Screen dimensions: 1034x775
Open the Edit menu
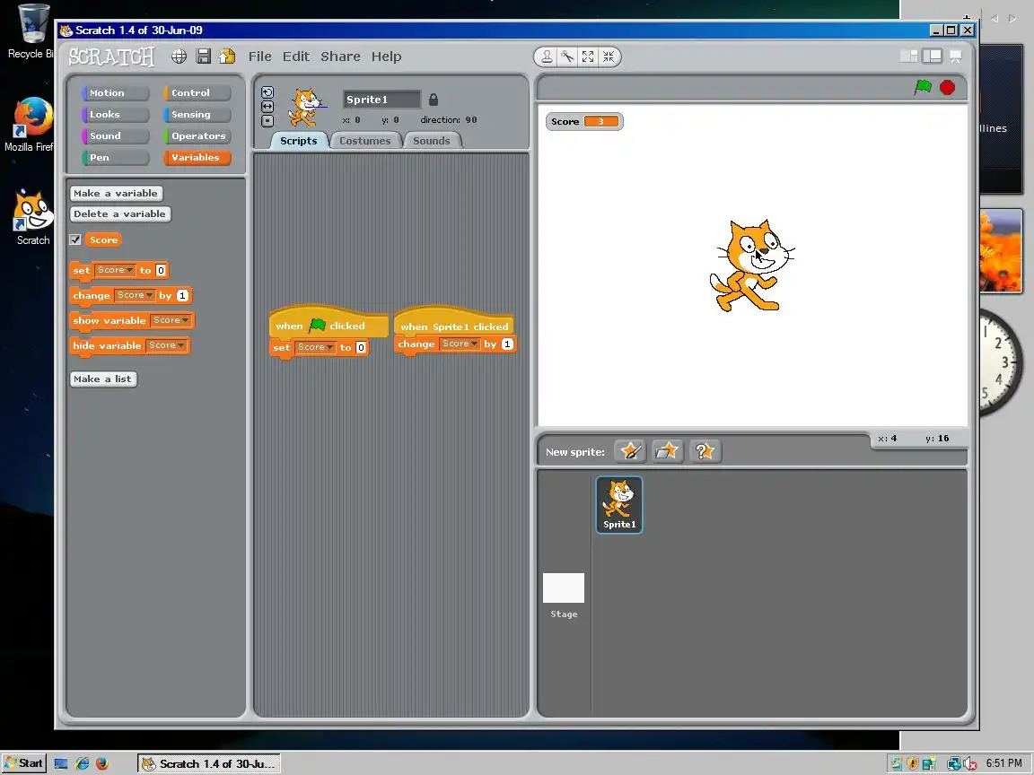click(296, 57)
